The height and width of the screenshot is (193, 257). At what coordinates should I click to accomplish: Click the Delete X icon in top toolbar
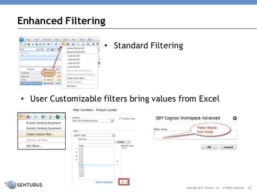point(44,44)
